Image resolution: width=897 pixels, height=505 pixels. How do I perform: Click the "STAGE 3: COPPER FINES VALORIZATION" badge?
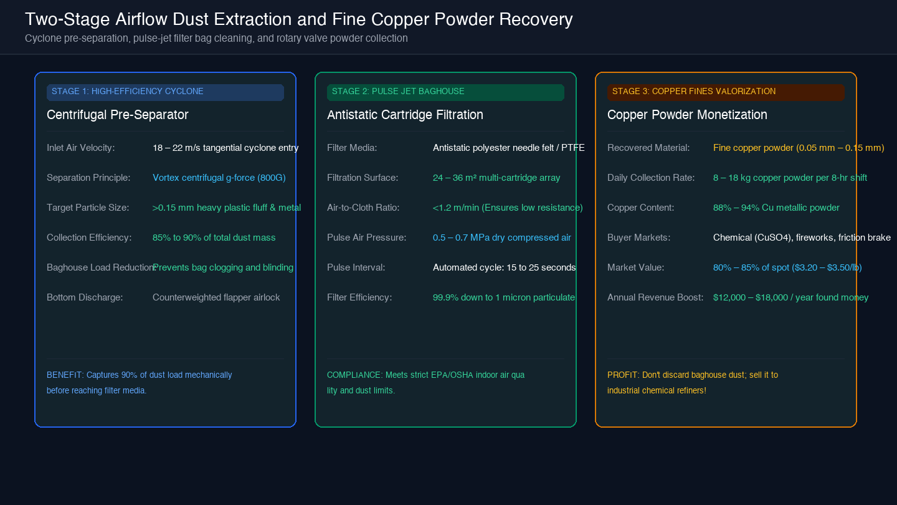click(726, 92)
